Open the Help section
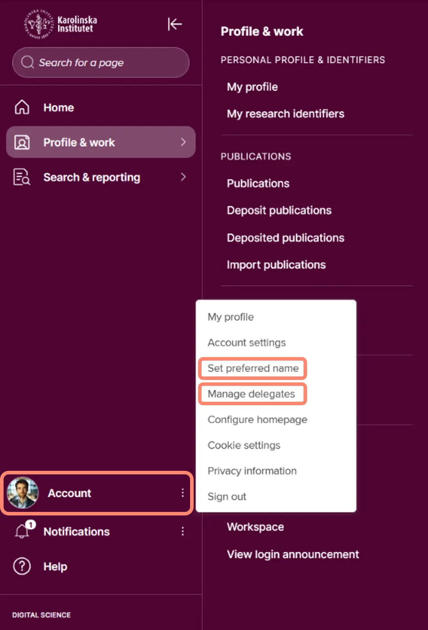The image size is (428, 630). 55,566
